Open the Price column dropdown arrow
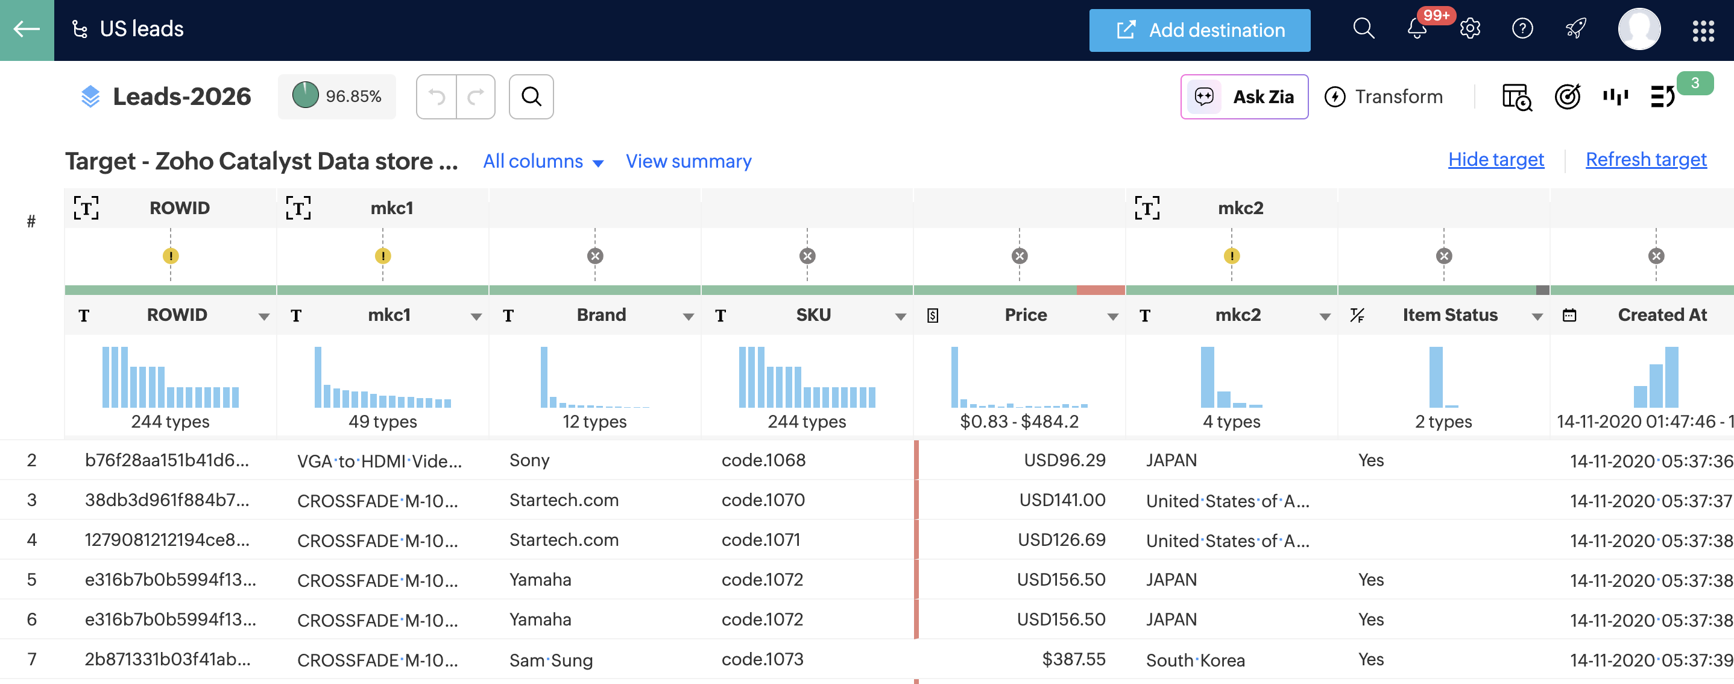The height and width of the screenshot is (684, 1734). 1112,317
